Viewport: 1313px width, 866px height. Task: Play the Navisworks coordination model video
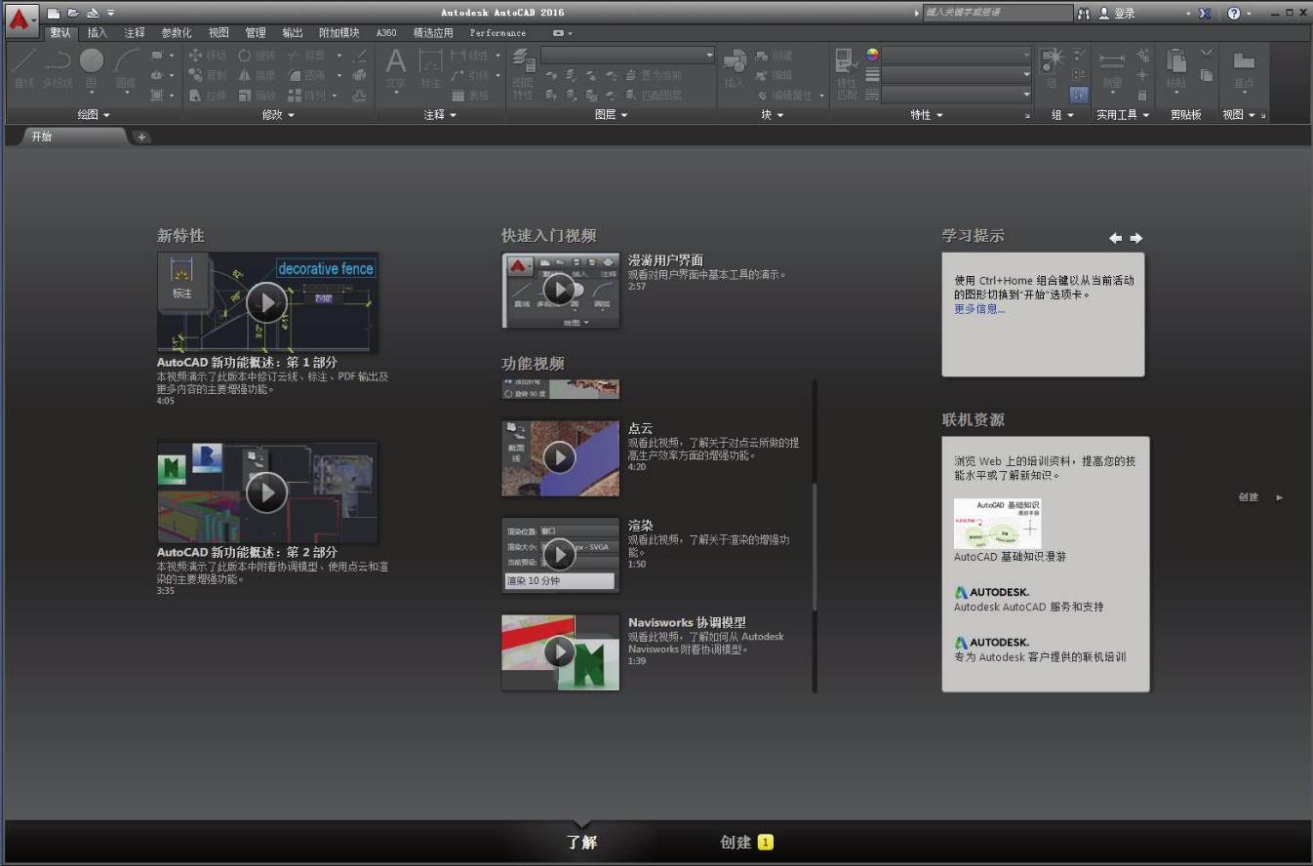point(560,651)
